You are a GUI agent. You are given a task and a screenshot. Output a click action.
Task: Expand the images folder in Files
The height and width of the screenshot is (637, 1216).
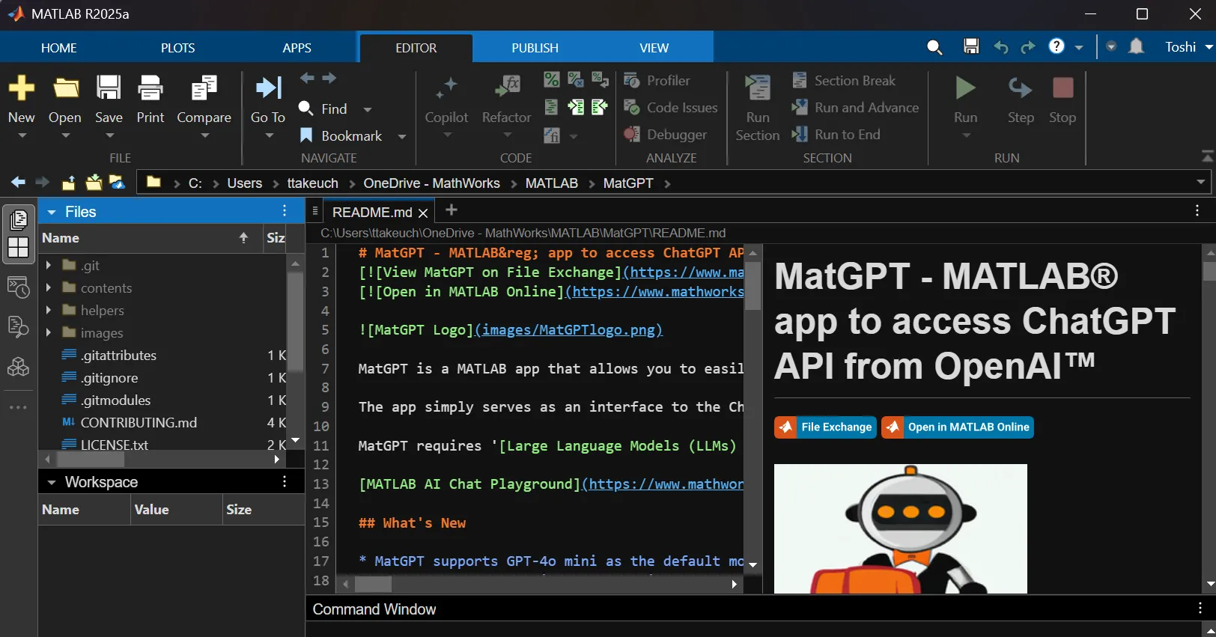tap(49, 333)
